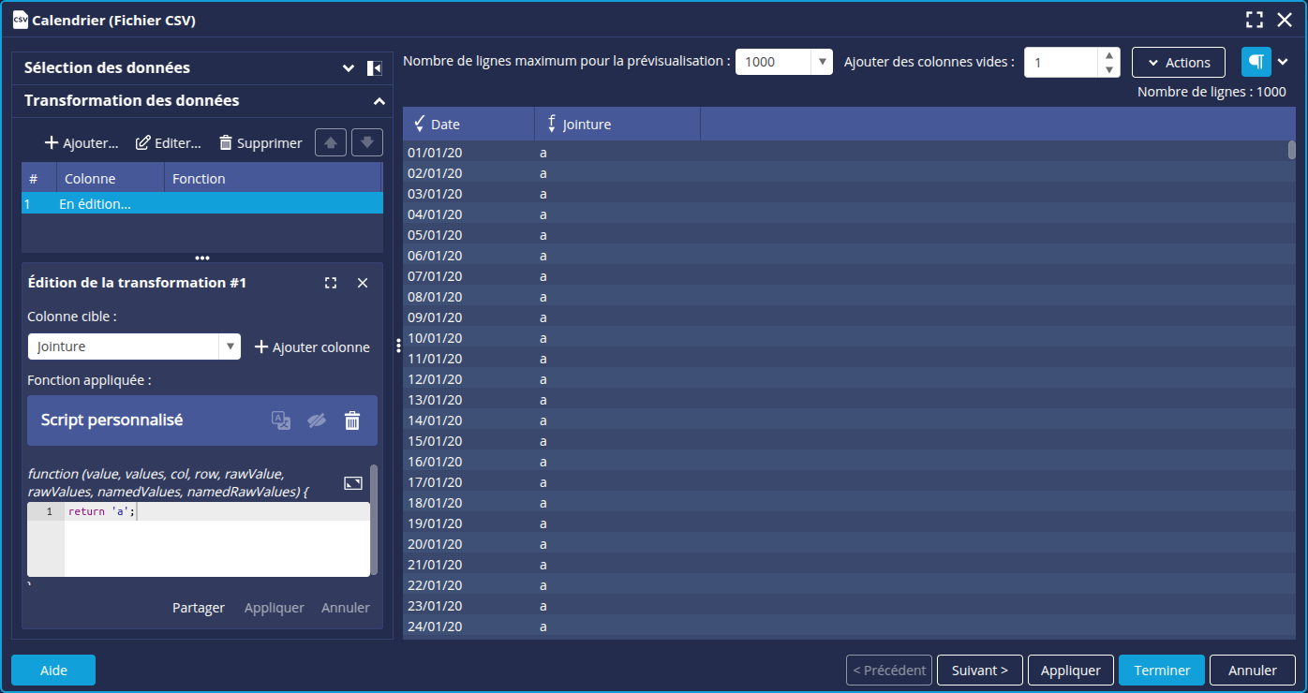Expand the script editor with the enlarge icon
Viewport: 1308px width, 693px height.
click(353, 483)
